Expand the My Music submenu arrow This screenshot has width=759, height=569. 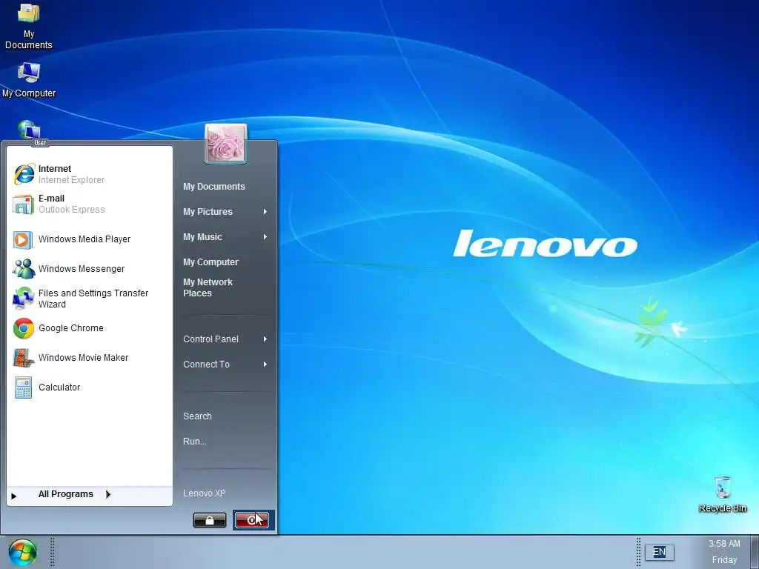265,236
